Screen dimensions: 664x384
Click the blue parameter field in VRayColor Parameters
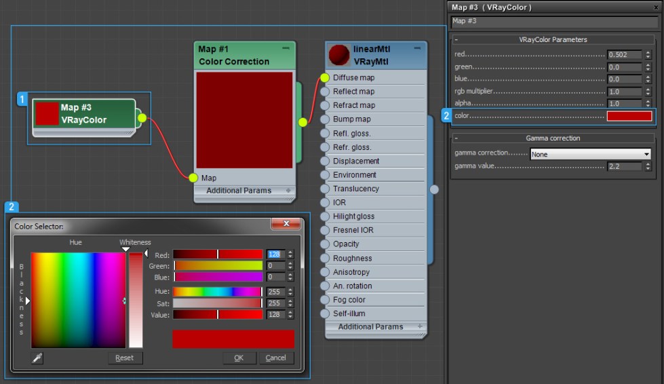625,79
